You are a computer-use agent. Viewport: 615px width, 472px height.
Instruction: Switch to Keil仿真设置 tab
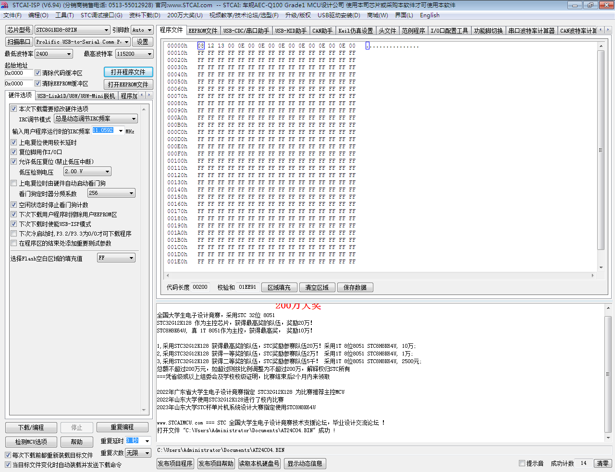356,31
